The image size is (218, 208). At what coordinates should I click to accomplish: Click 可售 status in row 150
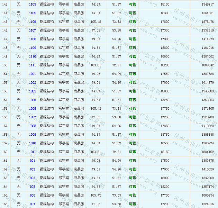[x=133, y=65]
